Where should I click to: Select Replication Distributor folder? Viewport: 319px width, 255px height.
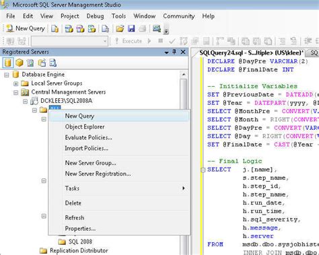coord(79,250)
